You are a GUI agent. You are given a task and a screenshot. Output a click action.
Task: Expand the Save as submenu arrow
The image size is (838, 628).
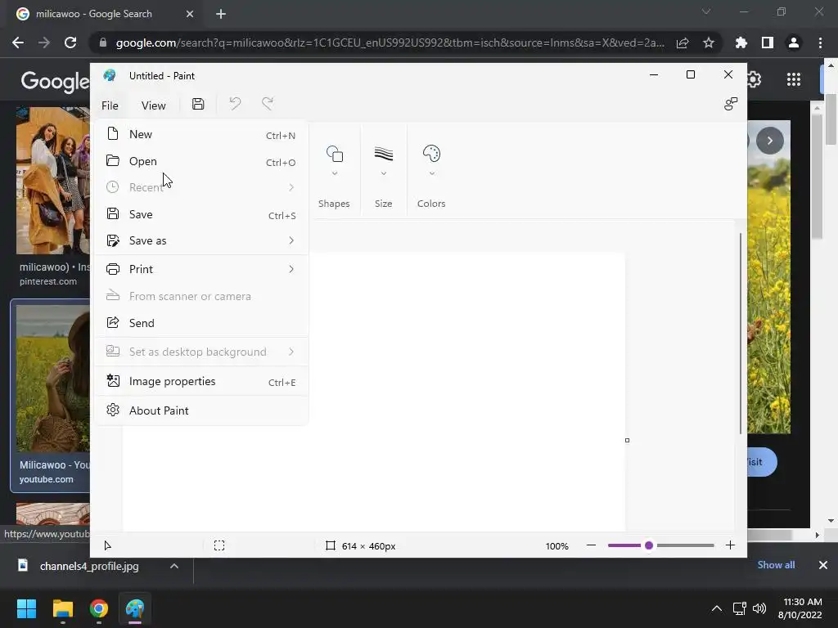[291, 240]
